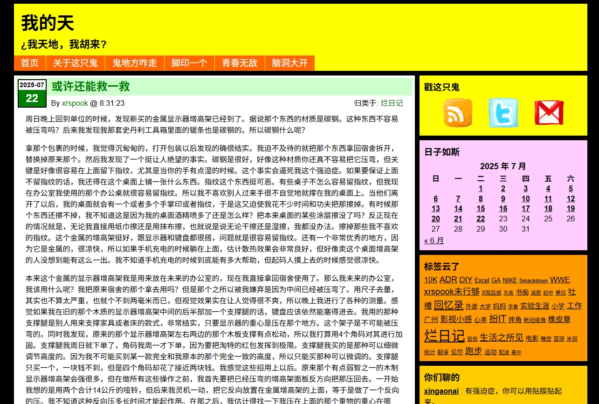Click the 跑步 tag
Screen dimensions: 599x404
tap(474, 351)
